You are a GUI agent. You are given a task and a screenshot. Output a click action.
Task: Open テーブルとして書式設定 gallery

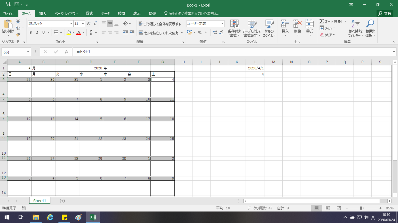click(252, 28)
